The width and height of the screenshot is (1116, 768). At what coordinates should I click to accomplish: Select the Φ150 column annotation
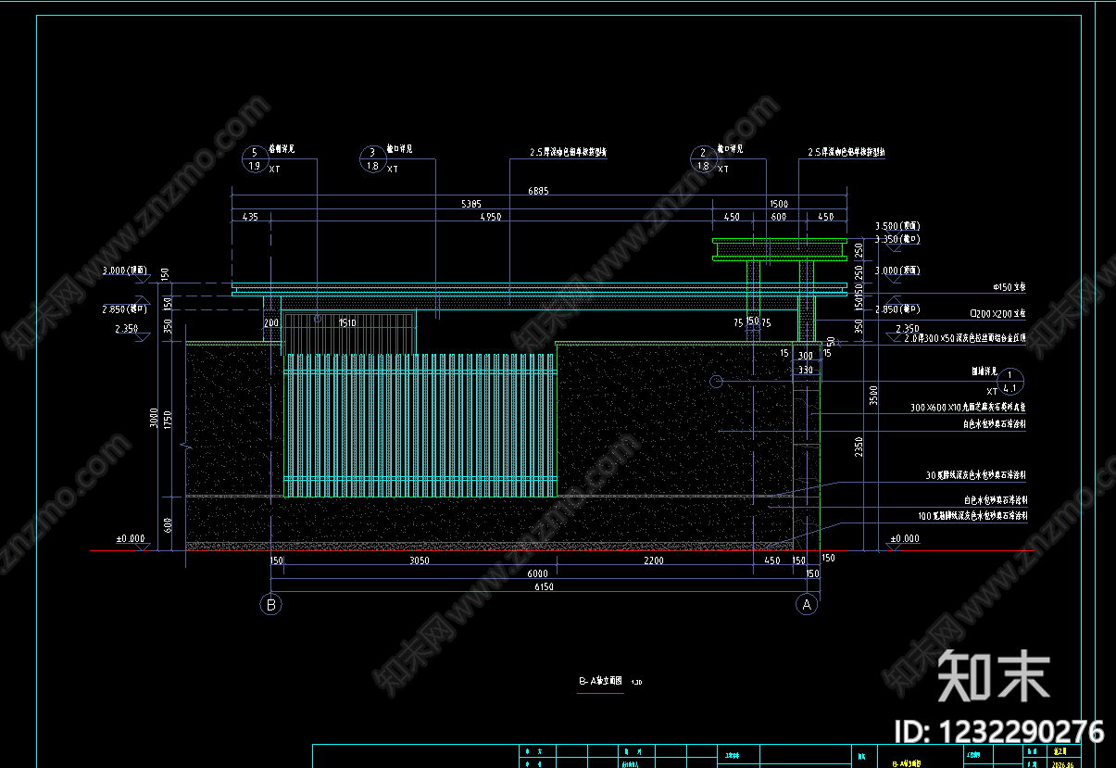coord(1009,288)
